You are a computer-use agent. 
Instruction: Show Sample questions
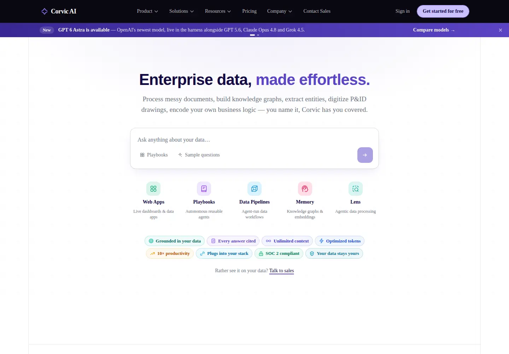199,155
